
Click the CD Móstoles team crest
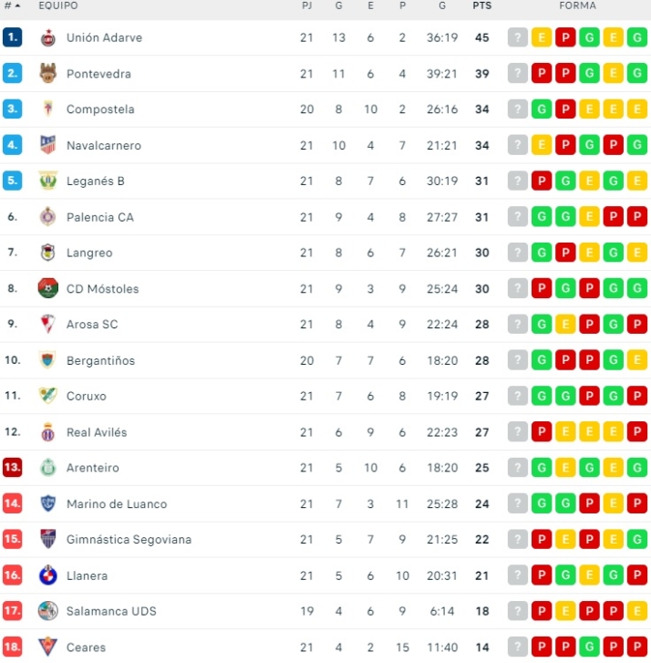click(48, 289)
